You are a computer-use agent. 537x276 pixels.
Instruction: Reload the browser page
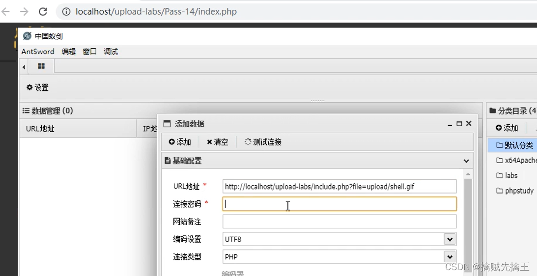[43, 12]
